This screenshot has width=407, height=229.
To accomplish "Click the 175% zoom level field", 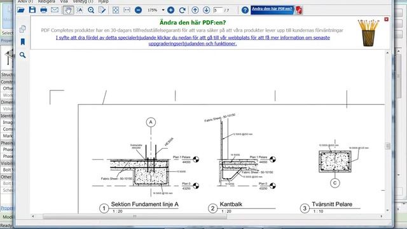I will 153,10.
